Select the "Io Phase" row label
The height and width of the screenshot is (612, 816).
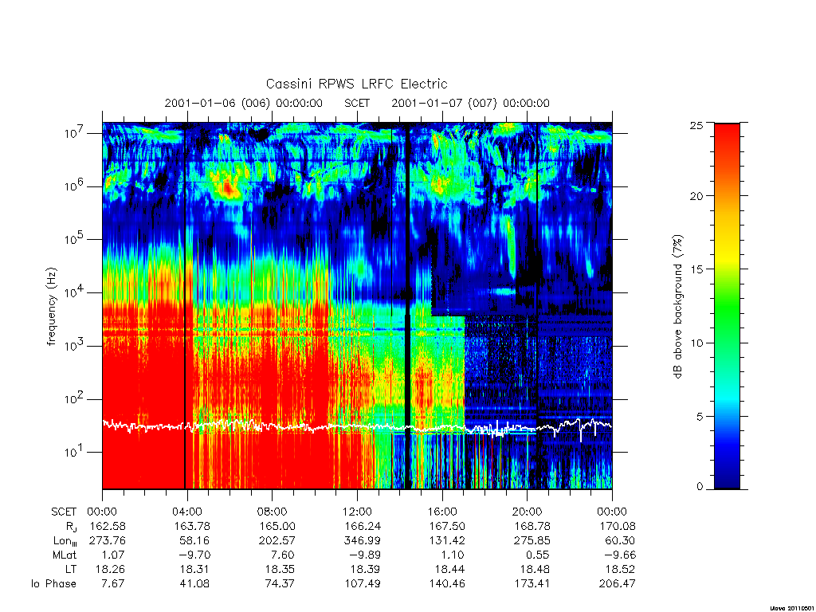coord(53,583)
